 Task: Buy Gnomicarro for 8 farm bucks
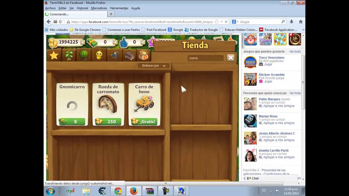(x=72, y=122)
